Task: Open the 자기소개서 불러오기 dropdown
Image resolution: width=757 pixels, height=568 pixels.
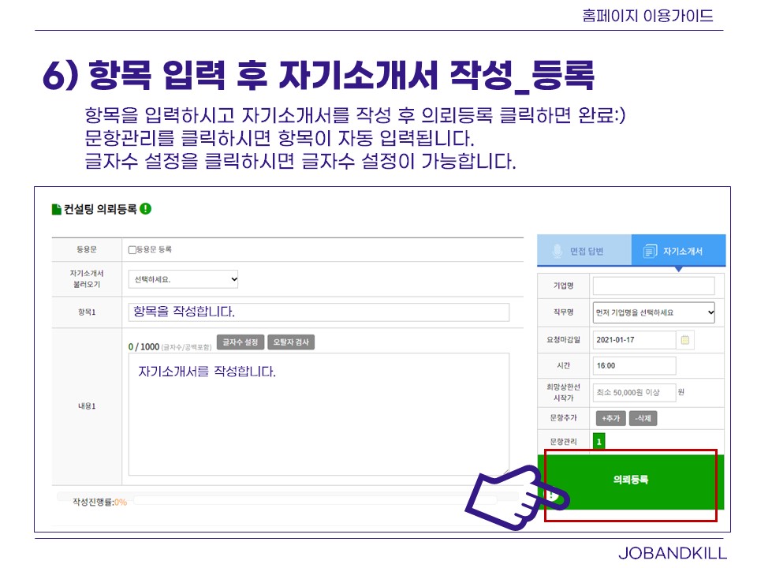Action: [183, 279]
